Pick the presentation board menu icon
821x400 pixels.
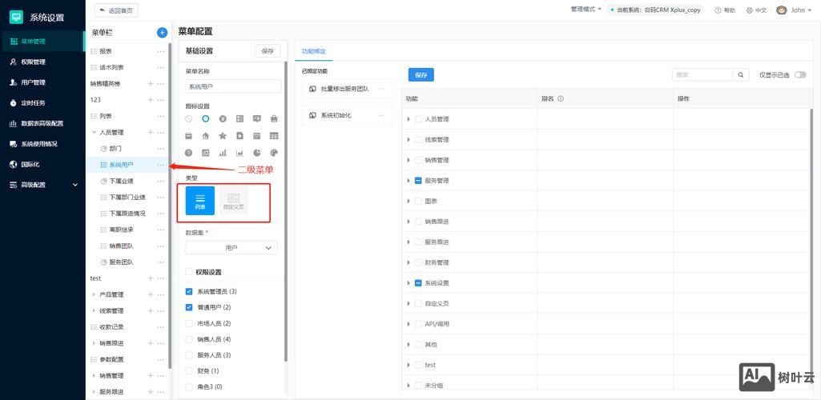257,118
